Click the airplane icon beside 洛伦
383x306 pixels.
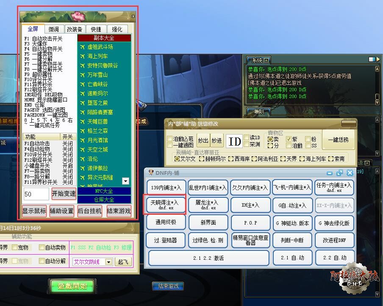[82, 159]
